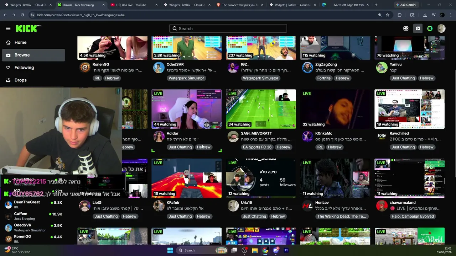Open the KCK icon in Kick header

pos(406,28)
